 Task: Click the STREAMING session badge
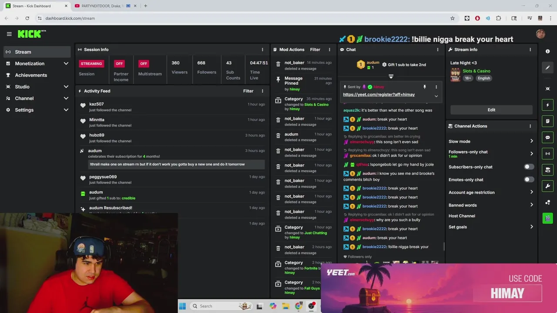[91, 63]
